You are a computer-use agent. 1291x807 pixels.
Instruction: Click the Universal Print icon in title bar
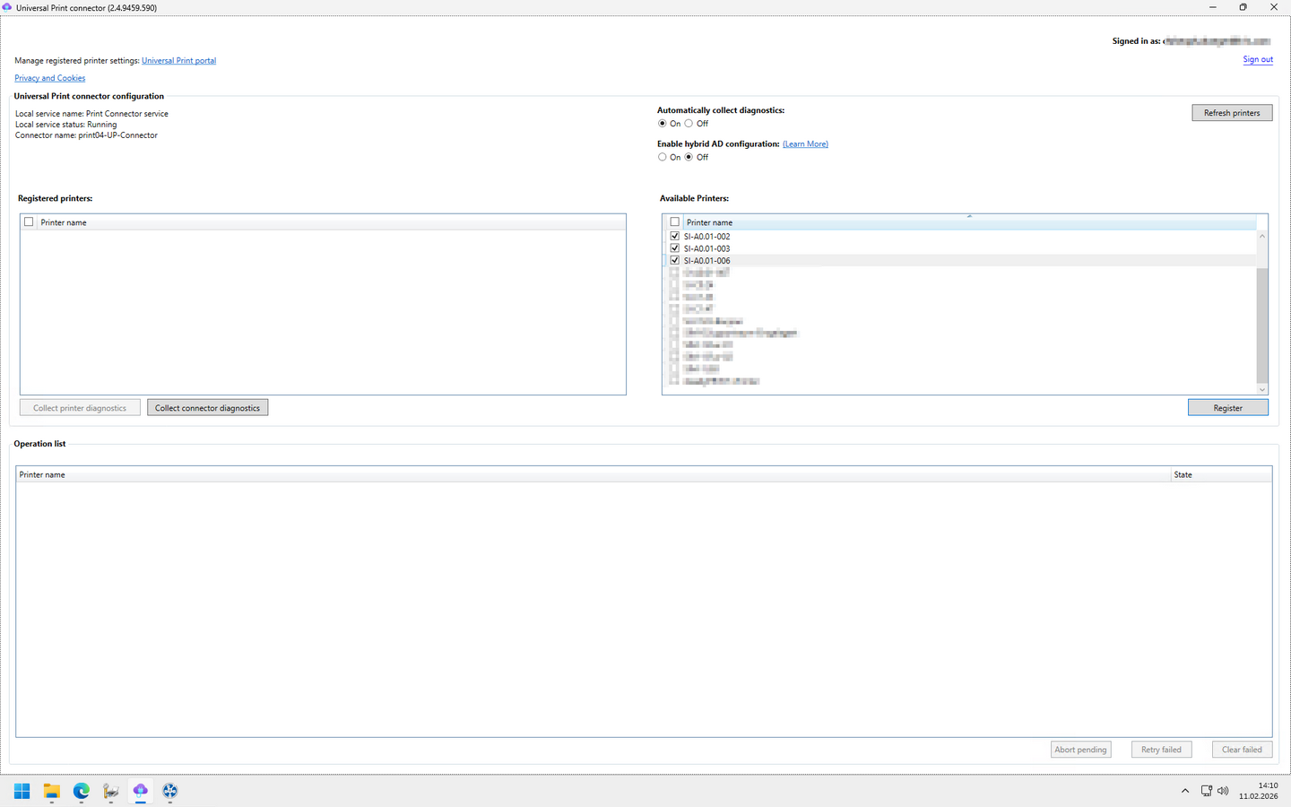pos(7,7)
